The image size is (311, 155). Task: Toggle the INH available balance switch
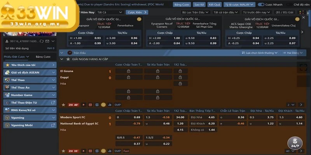point(51,48)
